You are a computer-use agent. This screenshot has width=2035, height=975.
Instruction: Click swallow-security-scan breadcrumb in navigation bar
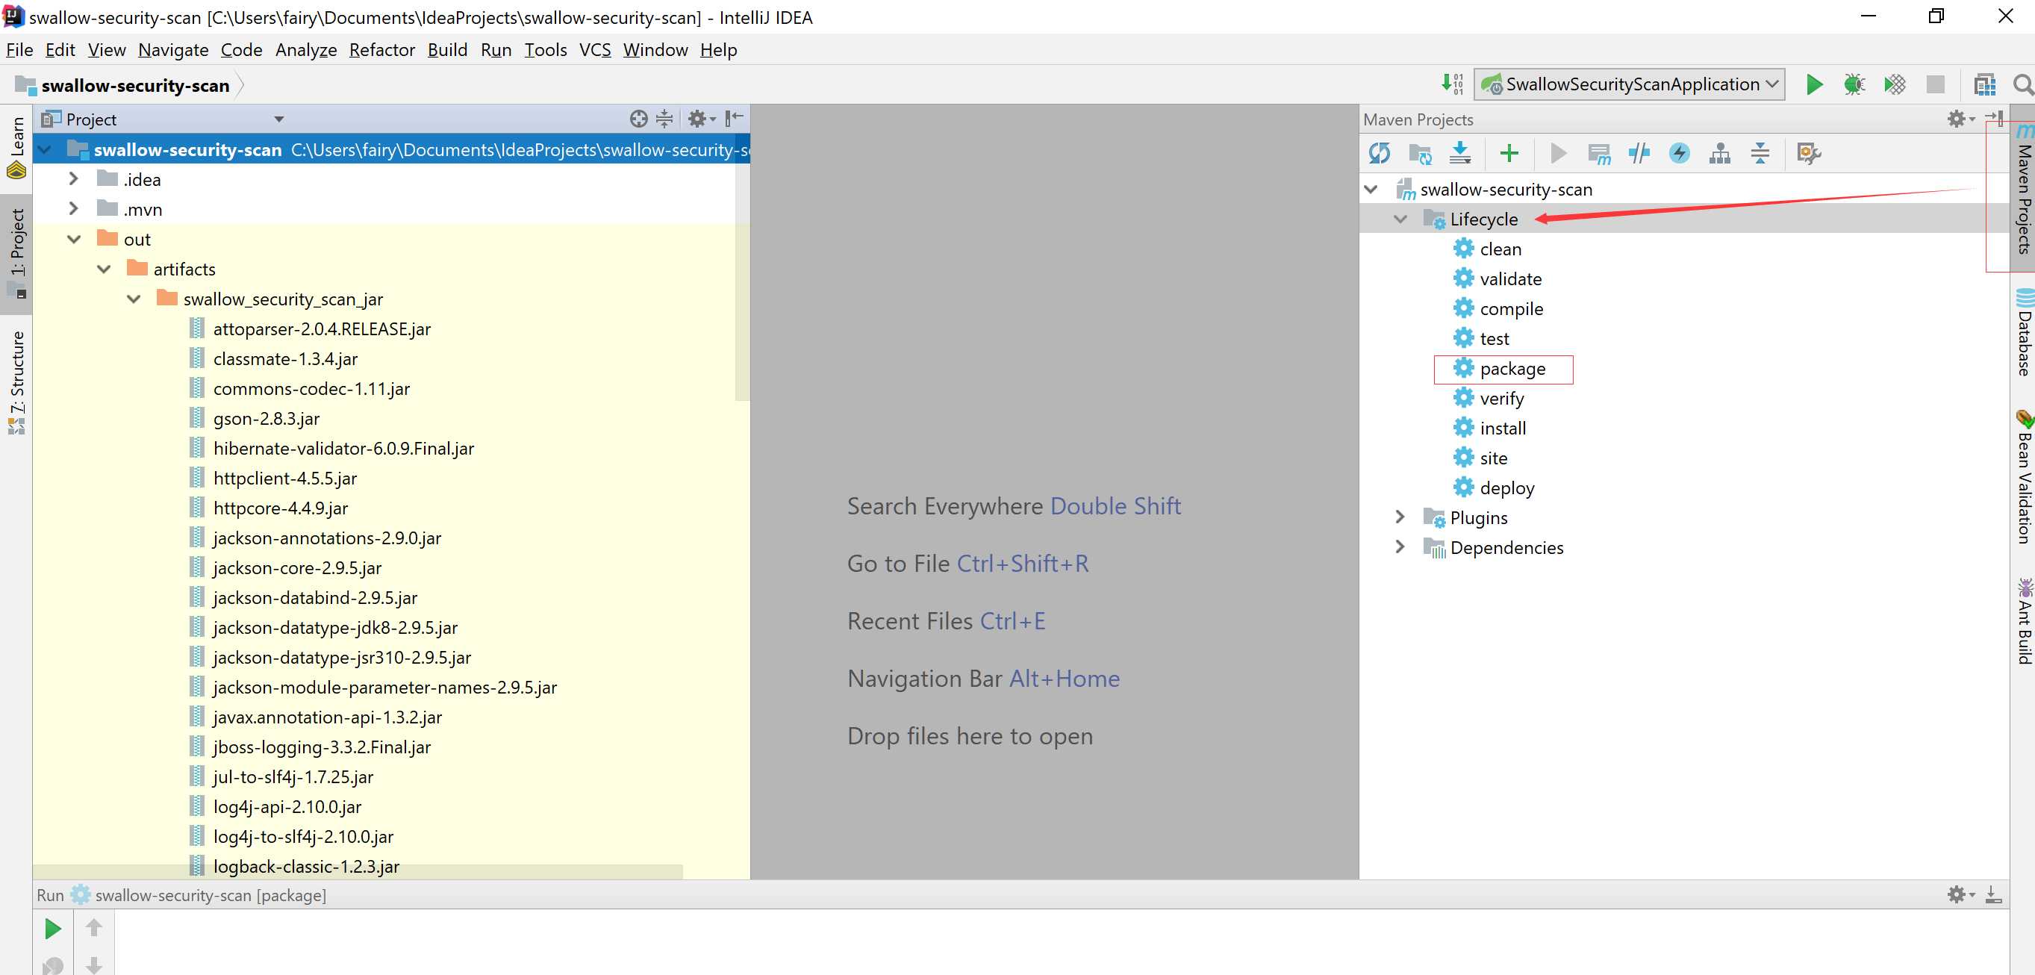(x=126, y=85)
